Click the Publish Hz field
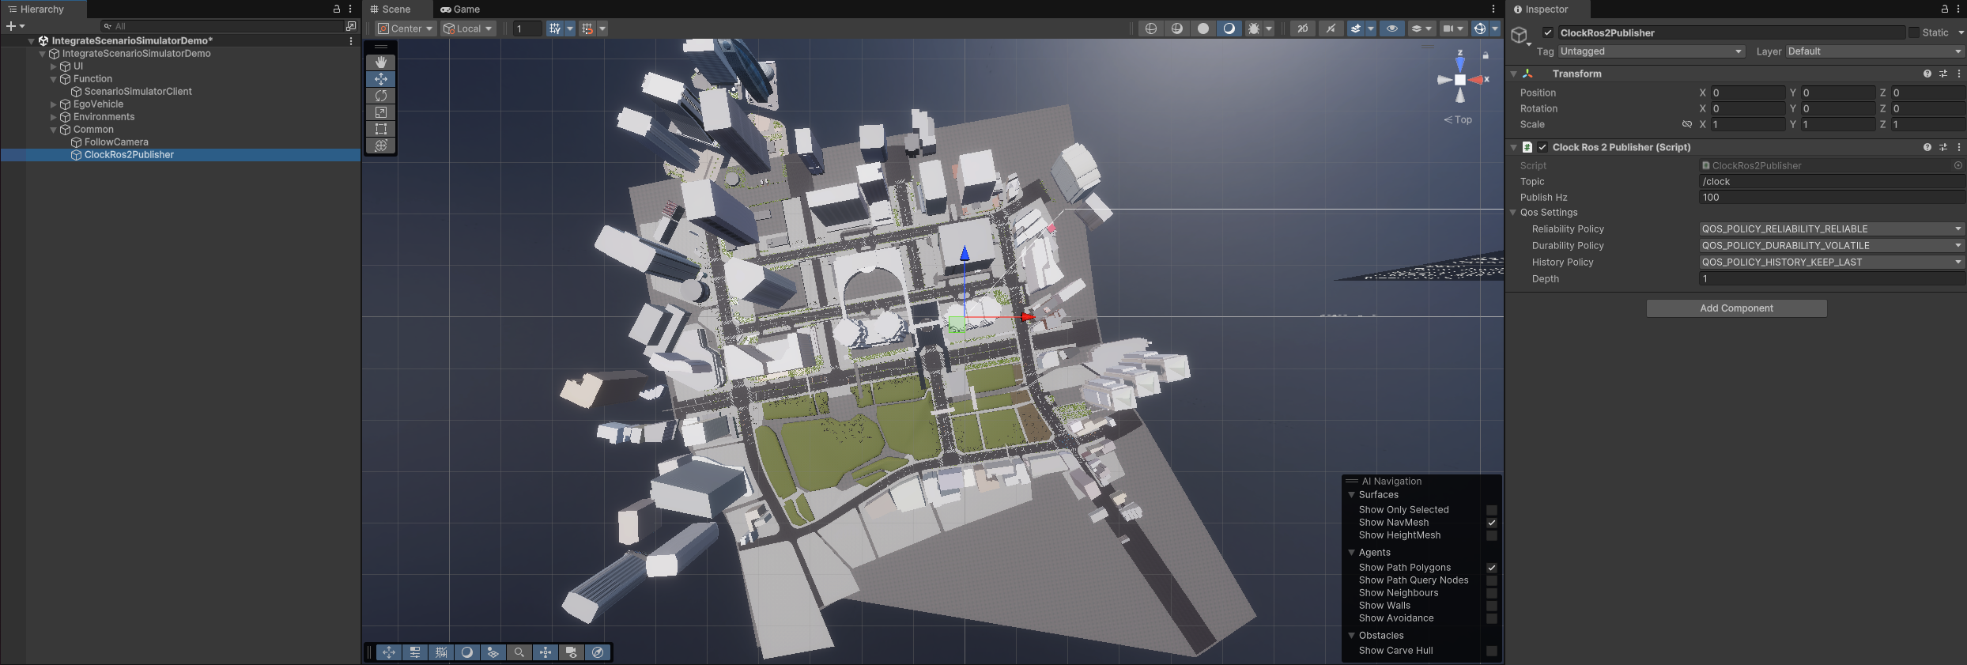The width and height of the screenshot is (1967, 665). point(1832,198)
